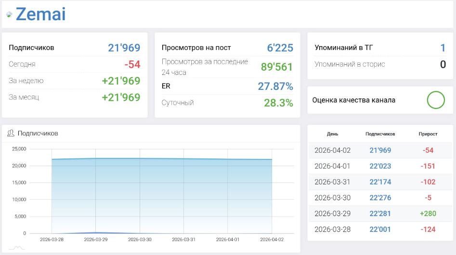Viewport: 456px width, 255px height.
Task: Click the Zemai channel avatar icon
Action: coord(9,14)
